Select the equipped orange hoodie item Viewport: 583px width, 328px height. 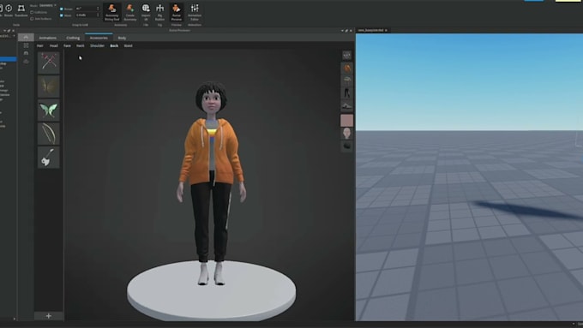[x=347, y=68]
